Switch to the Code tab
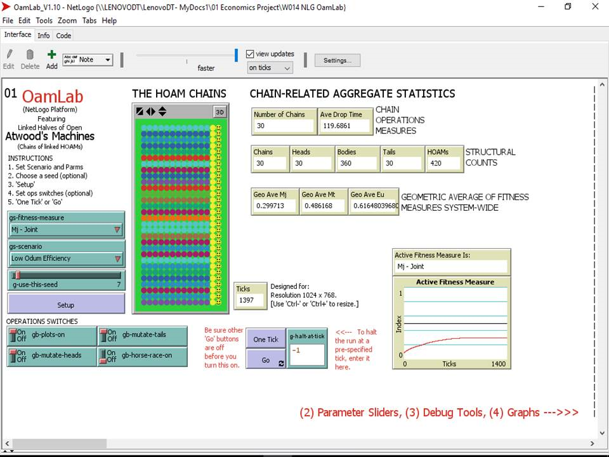 pyautogui.click(x=63, y=36)
